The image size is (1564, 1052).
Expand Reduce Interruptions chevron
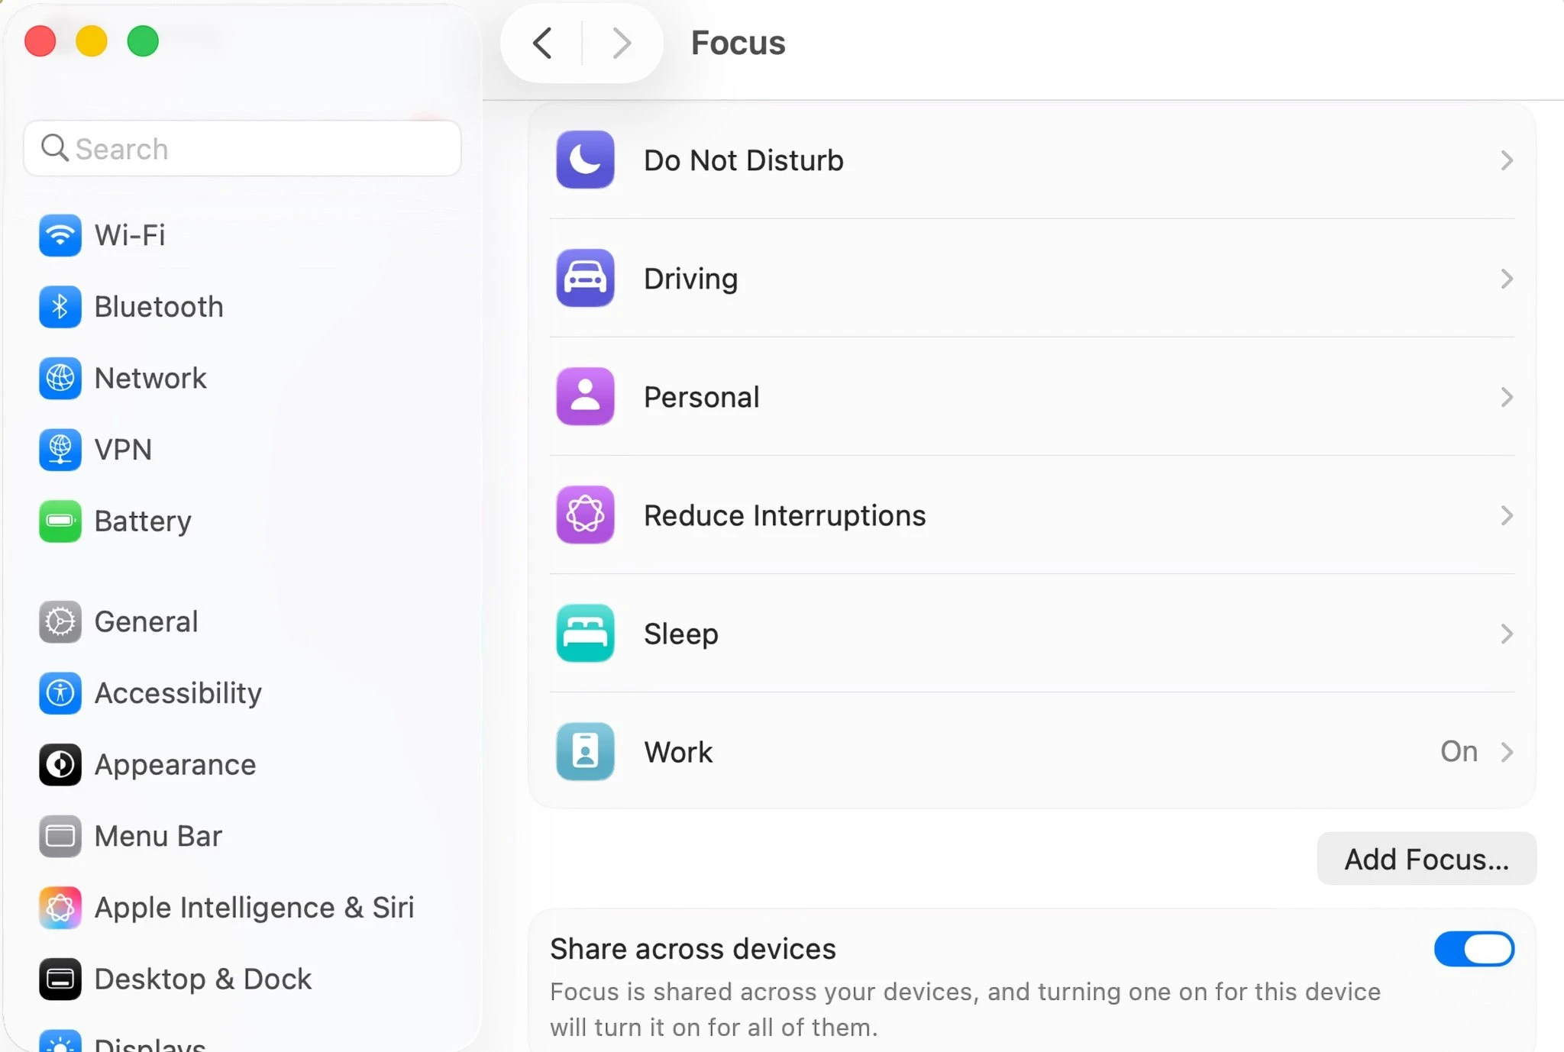pyautogui.click(x=1506, y=515)
